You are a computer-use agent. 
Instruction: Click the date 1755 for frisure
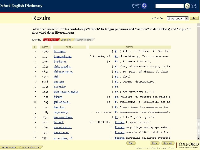pyautogui.click(x=45, y=97)
